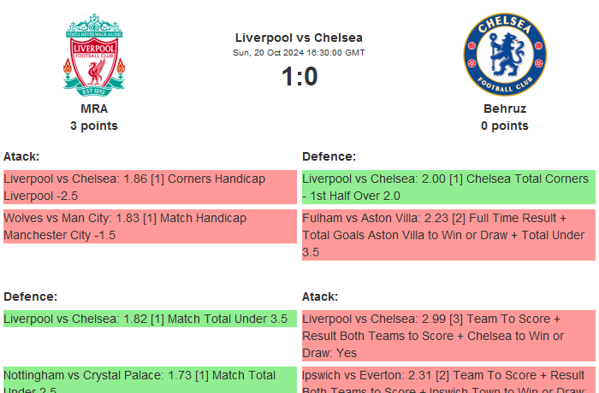This screenshot has width=599, height=393.
Task: Open the Behruz player name
Action: pos(504,109)
